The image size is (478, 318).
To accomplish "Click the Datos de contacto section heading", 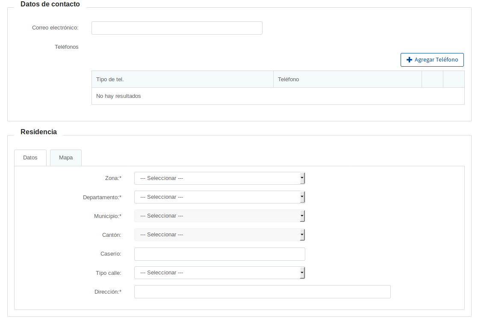I will point(50,4).
